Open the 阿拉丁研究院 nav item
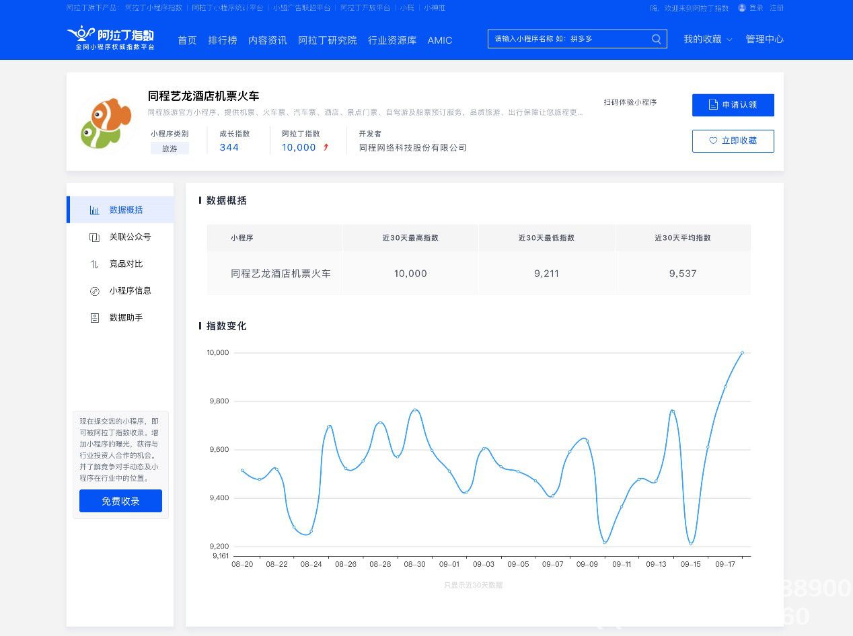 point(328,40)
